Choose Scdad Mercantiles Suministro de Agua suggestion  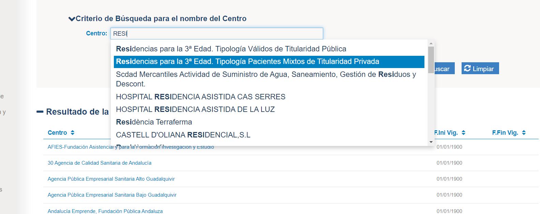[269, 79]
